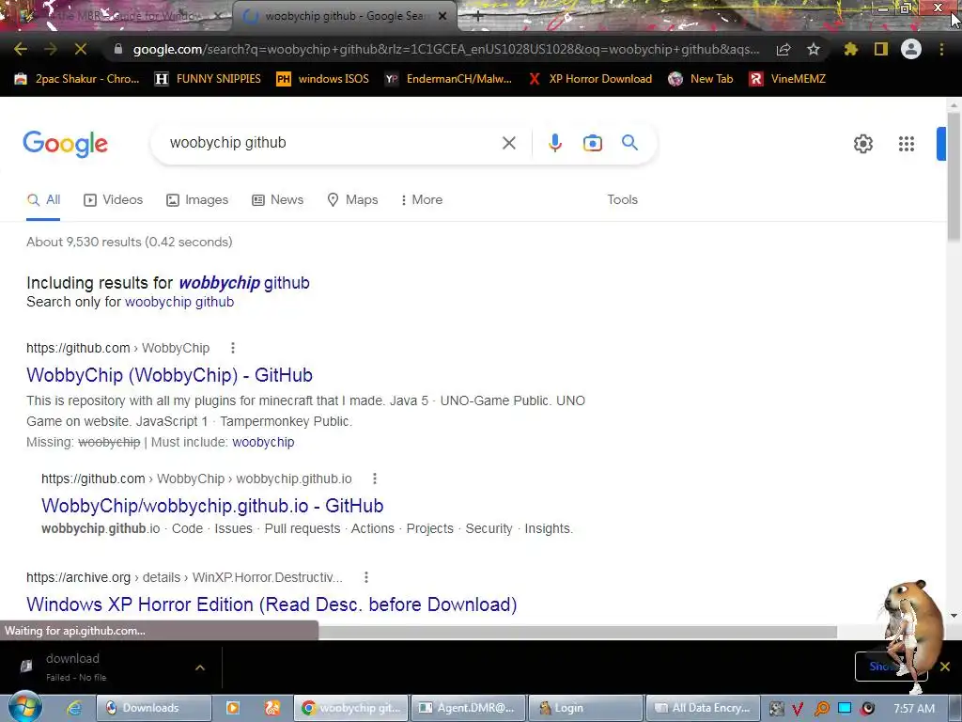
Task: Open the Chrome extensions puzzle icon
Action: point(850,49)
